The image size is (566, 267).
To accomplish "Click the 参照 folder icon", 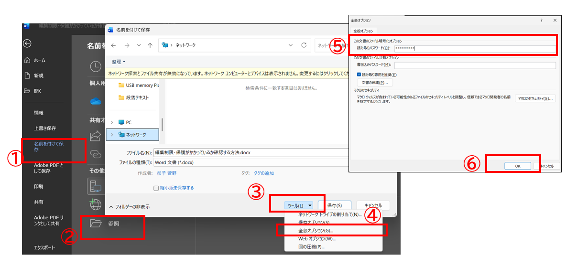I will pyautogui.click(x=96, y=223).
